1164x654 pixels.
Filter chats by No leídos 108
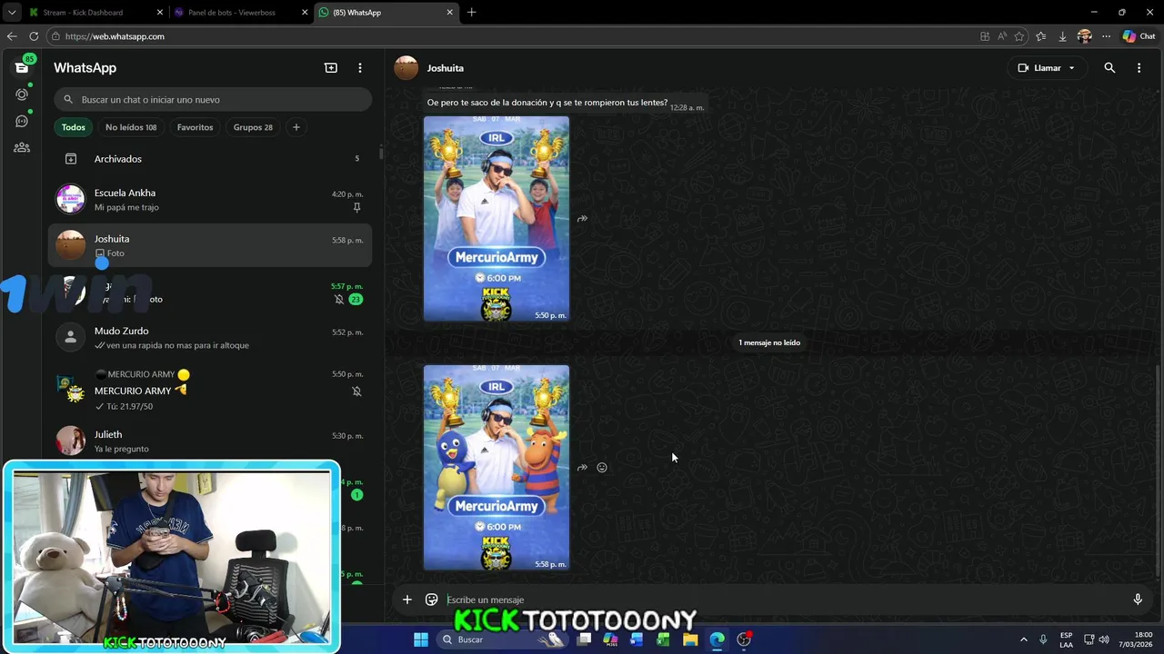point(131,127)
